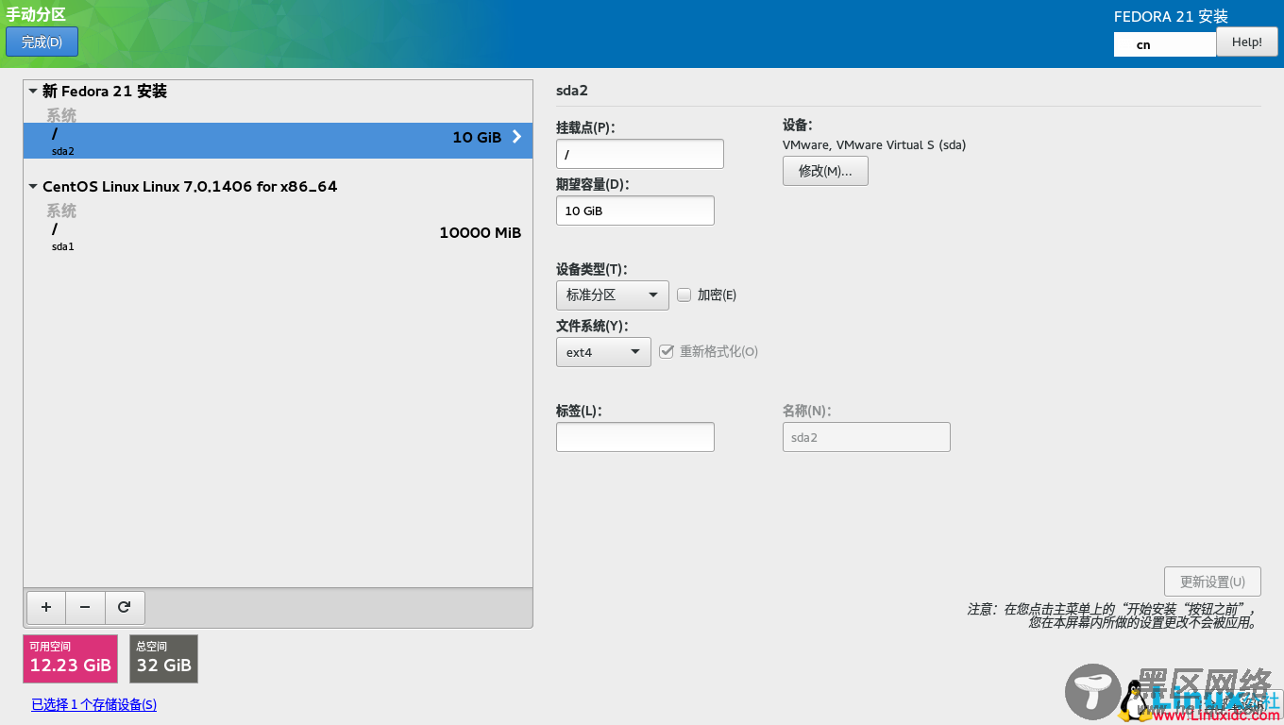Reload storage configuration with refresh icon
The image size is (1284, 725).
tap(124, 608)
